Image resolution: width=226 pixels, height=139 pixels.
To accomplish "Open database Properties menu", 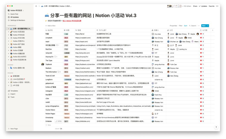I will pyautogui.click(x=173, y=26).
